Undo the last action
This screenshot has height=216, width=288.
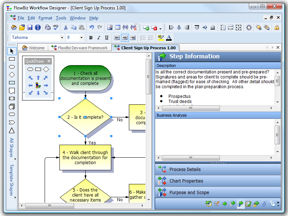pos(92,28)
